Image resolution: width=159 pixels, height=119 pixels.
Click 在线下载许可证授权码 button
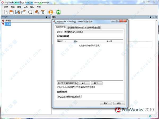(67, 83)
